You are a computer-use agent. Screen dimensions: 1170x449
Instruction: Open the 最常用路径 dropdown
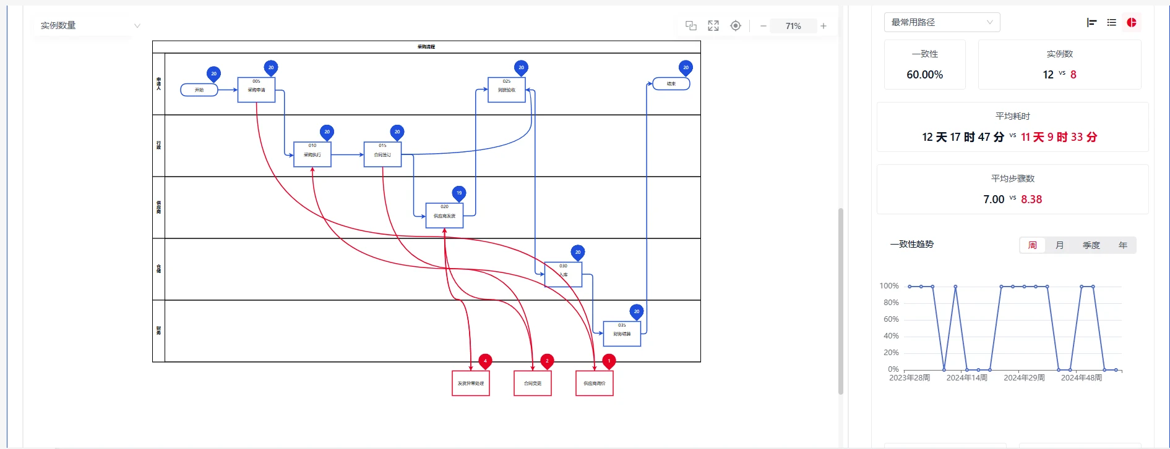pos(942,22)
